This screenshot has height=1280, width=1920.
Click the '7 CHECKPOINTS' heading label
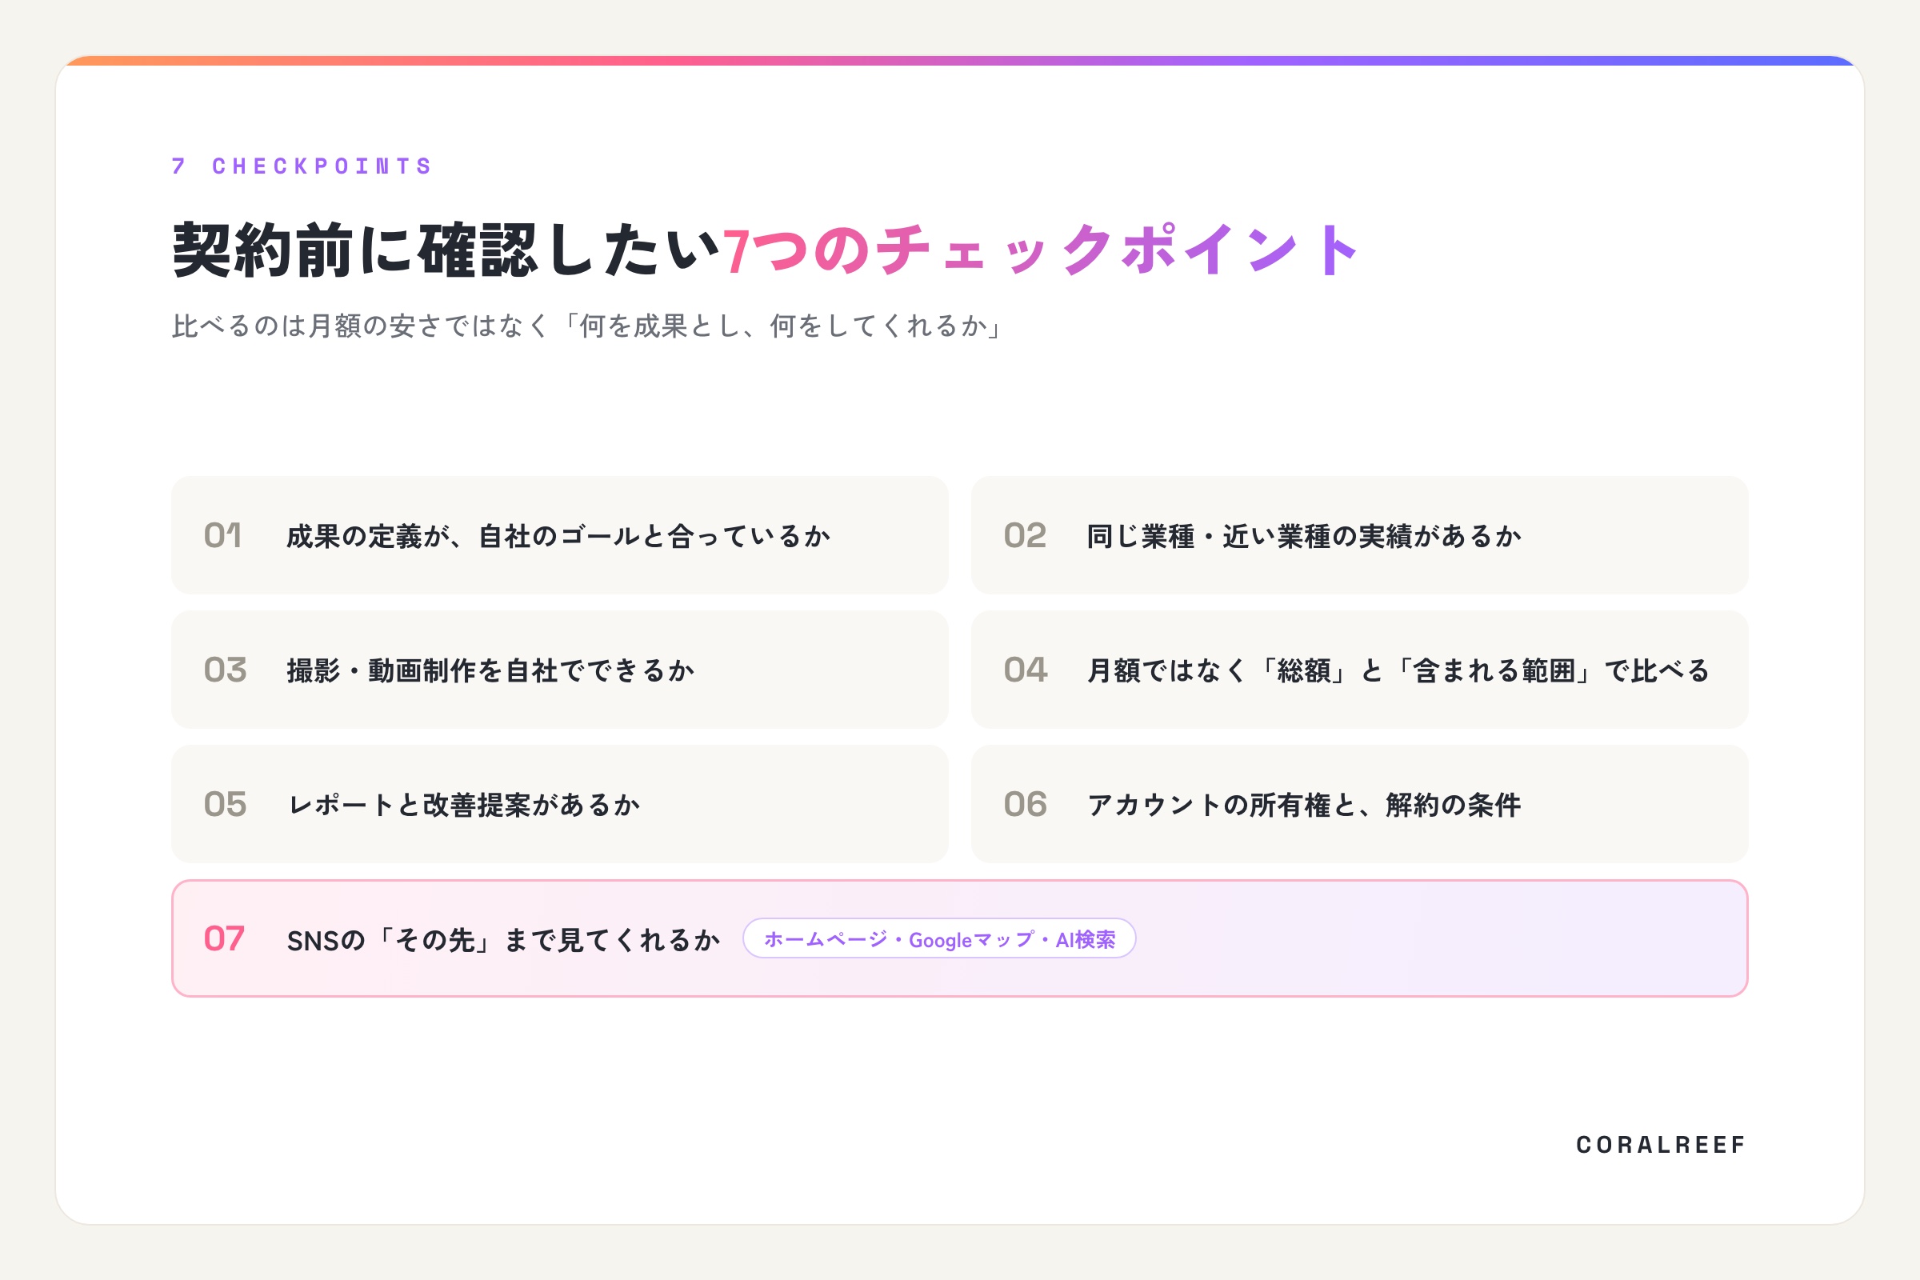click(x=302, y=166)
